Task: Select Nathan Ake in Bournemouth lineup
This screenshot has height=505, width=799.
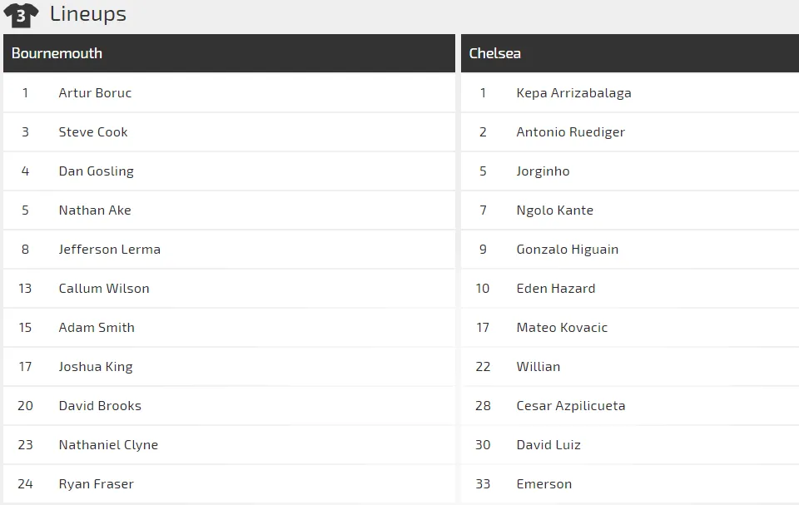Action: pyautogui.click(x=95, y=210)
